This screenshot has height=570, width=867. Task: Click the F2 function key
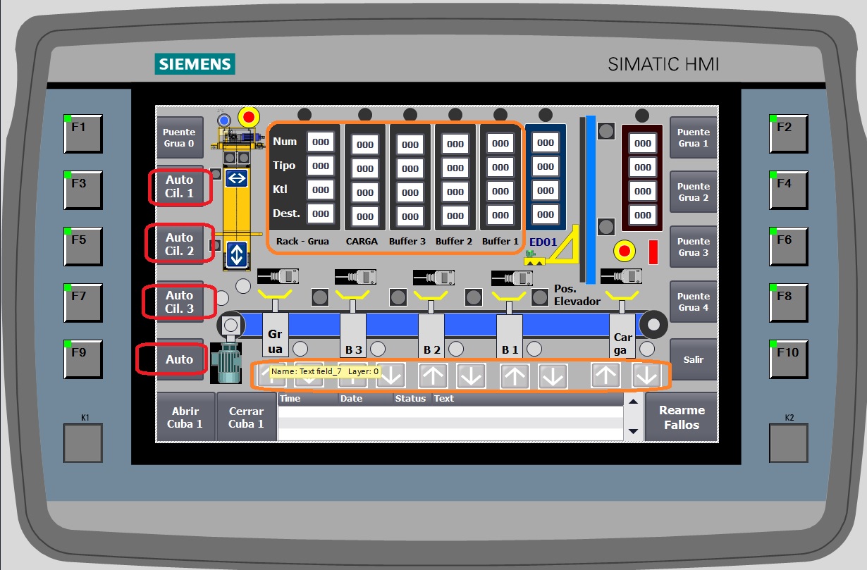(x=788, y=133)
